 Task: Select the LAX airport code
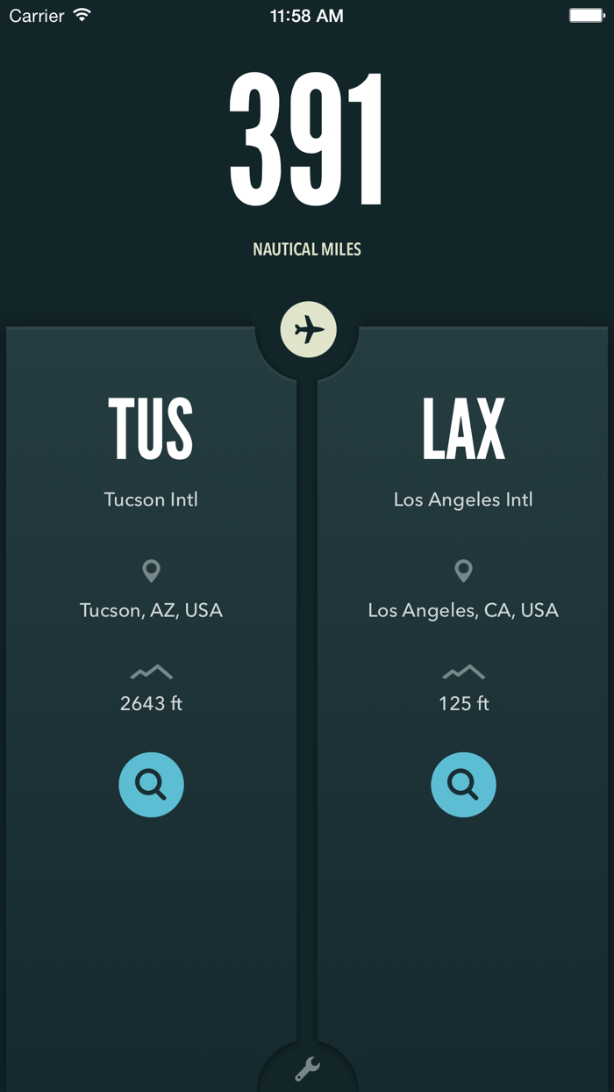[x=463, y=429]
